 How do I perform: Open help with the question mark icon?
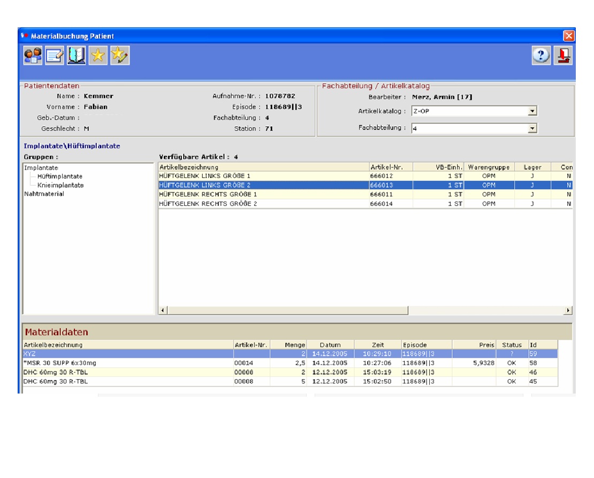click(x=541, y=56)
